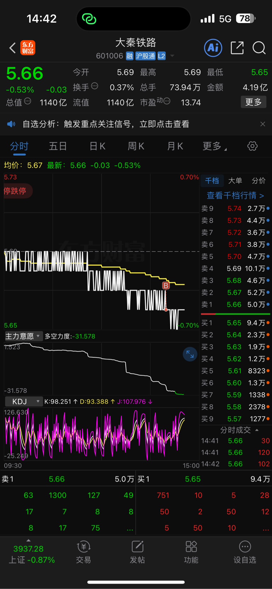Tap the B buy marker on chart

tap(166, 285)
